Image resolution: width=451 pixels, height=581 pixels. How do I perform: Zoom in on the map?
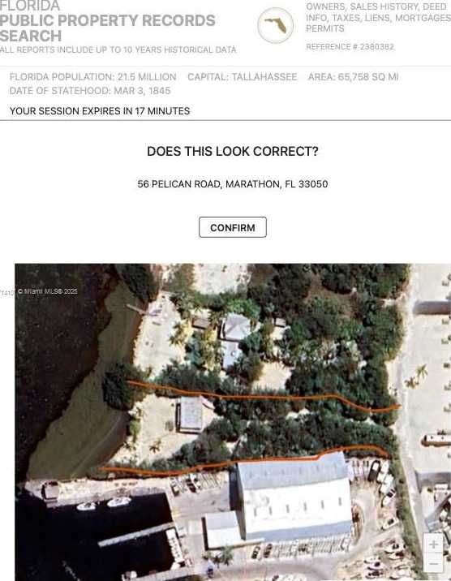point(433,544)
